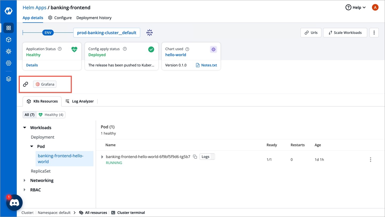385x217 pixels.
Task: Filter resources by Healthy (4)
Action: click(51, 115)
